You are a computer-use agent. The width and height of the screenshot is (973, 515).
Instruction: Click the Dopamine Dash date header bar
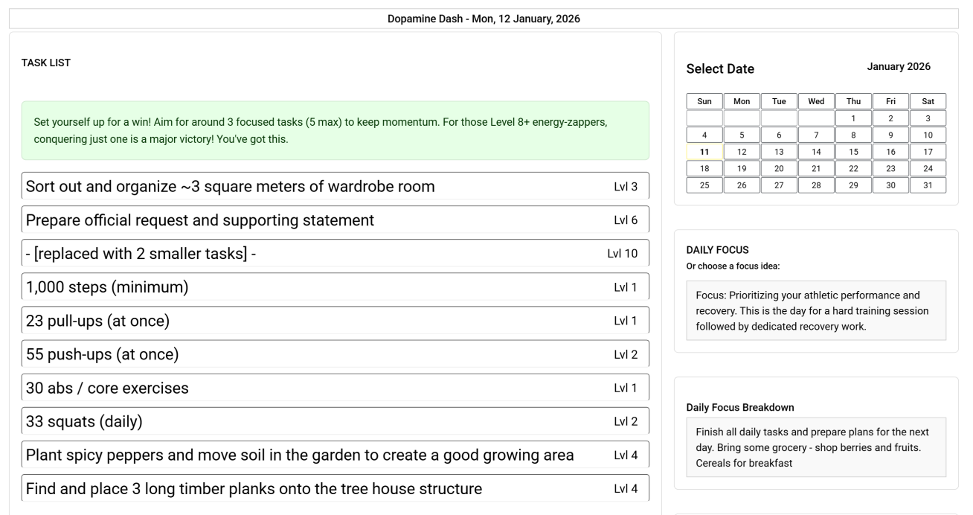[484, 19]
